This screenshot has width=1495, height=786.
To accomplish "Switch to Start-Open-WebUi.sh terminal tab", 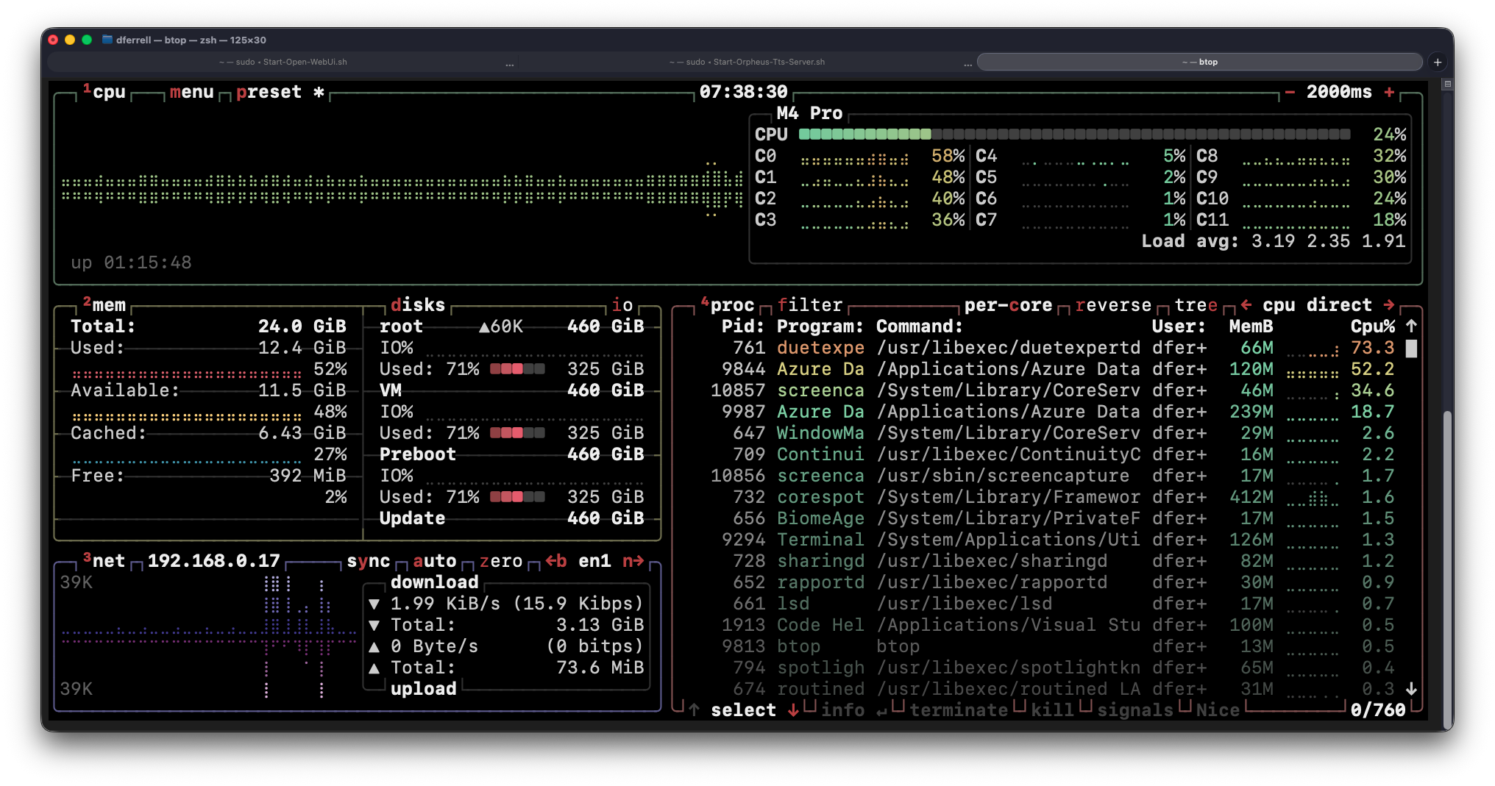I will (x=283, y=62).
